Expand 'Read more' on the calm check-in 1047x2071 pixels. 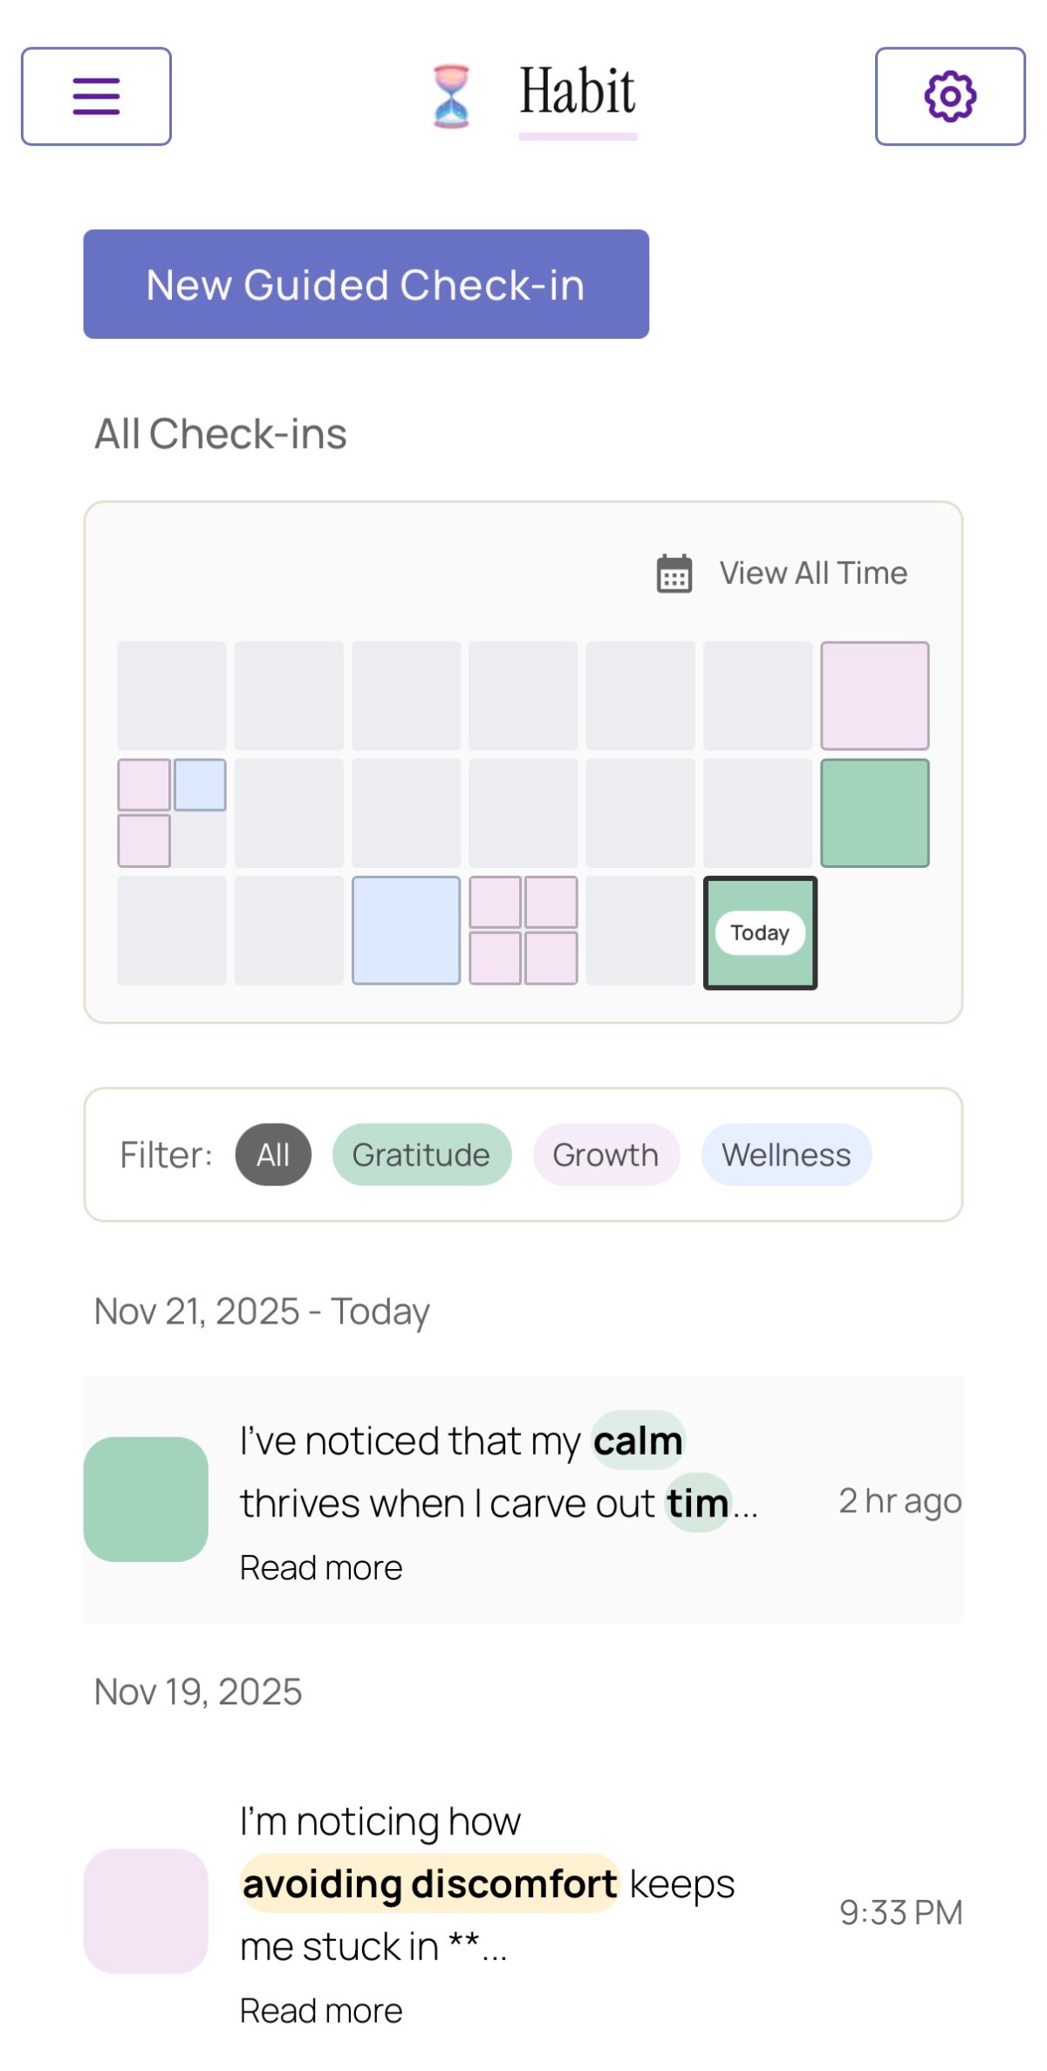pos(321,1568)
